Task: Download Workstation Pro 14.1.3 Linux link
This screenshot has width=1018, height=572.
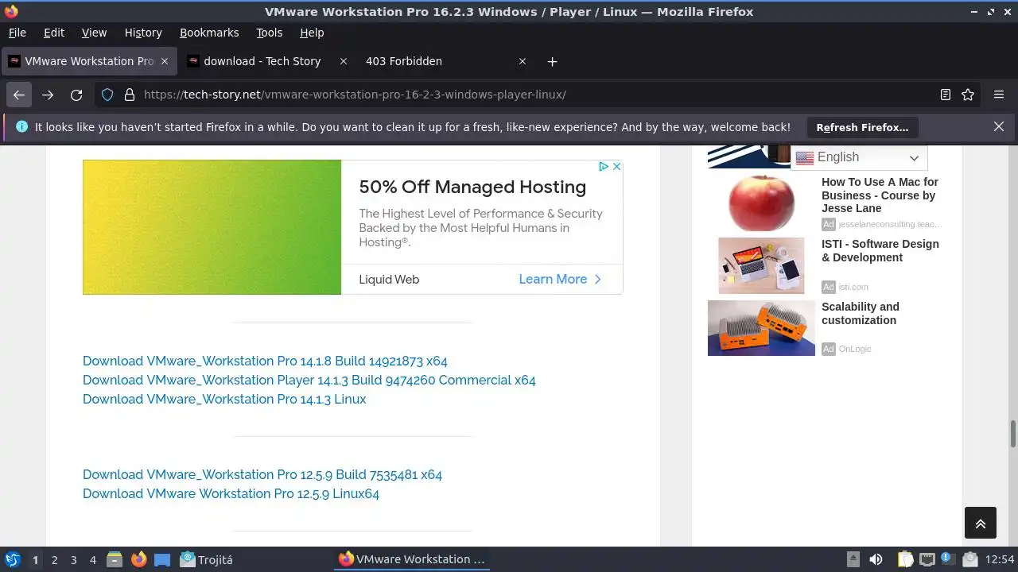Action: tap(224, 399)
